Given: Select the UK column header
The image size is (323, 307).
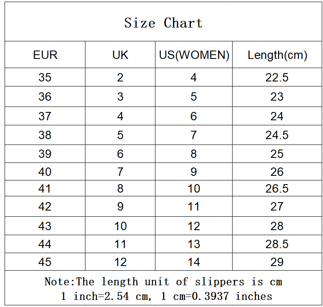Looking at the screenshot, I should pos(120,55).
